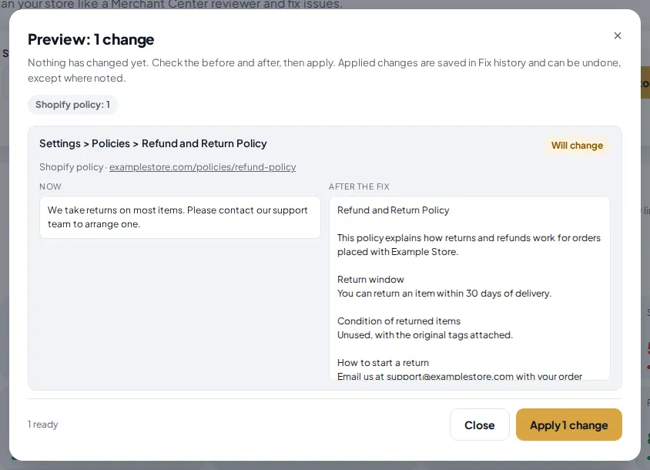The height and width of the screenshot is (470, 650).
Task: Click the NOW policy text box
Action: (180, 217)
